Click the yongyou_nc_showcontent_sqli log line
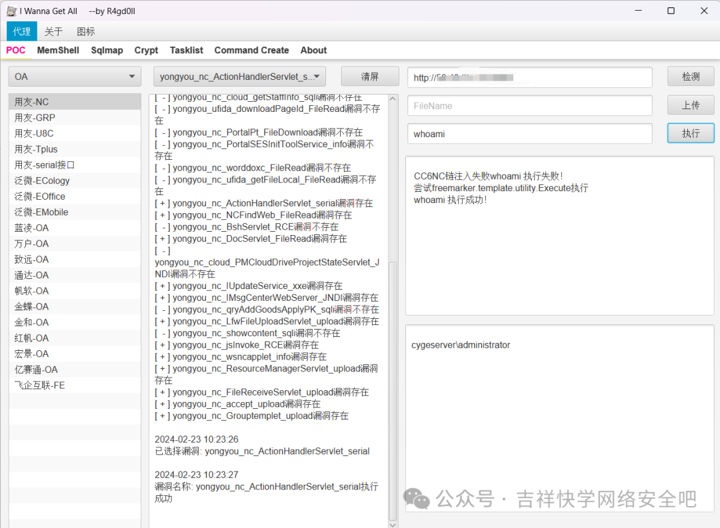 tap(247, 333)
